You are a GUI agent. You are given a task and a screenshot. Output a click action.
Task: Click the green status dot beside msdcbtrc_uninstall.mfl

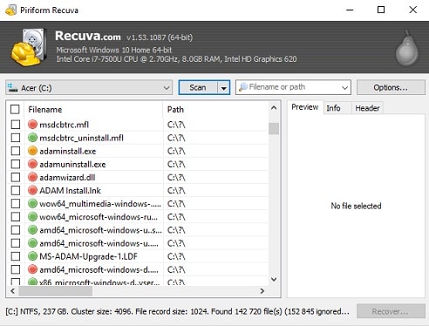pos(33,138)
